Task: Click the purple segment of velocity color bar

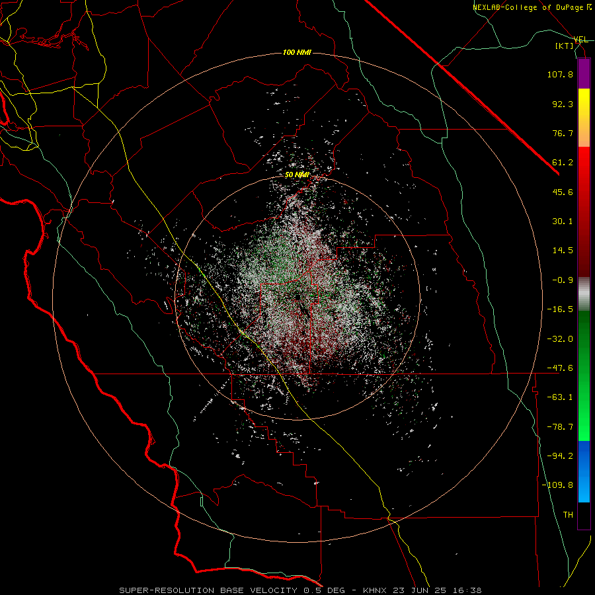Action: click(x=584, y=73)
